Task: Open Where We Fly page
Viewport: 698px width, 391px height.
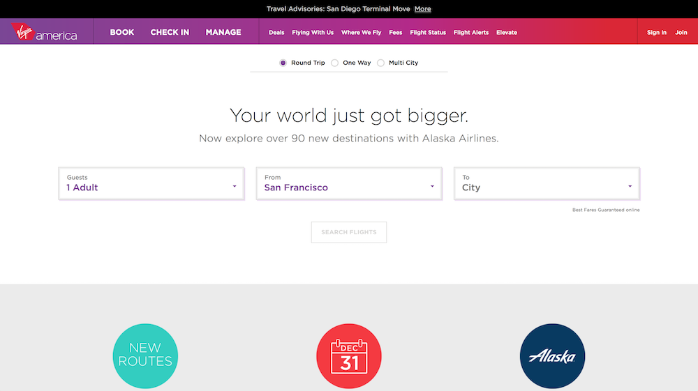Action: (x=361, y=33)
